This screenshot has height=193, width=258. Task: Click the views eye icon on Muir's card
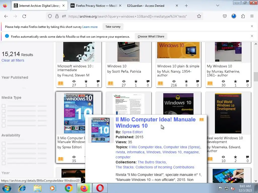(174, 81)
